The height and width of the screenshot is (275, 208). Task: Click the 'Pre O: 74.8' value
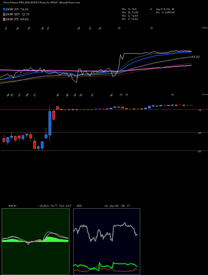pyautogui.click(x=129, y=9)
